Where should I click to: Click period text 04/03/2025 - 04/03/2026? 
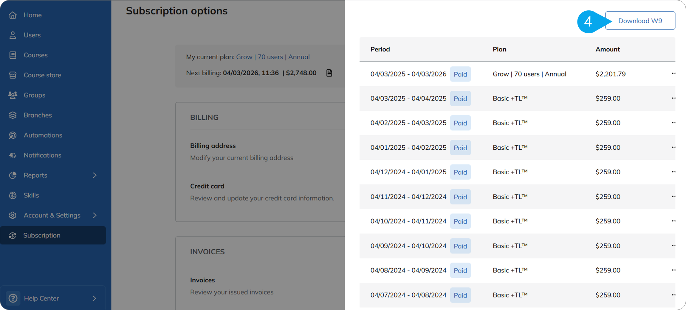click(408, 74)
